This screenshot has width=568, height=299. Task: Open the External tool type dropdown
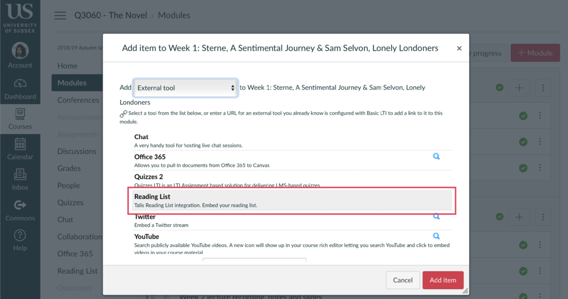[x=185, y=88]
